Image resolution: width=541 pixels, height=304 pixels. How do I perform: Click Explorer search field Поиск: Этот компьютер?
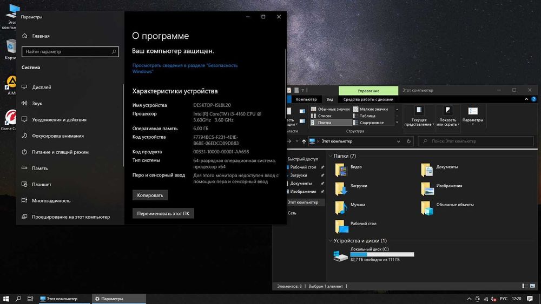[476, 141]
